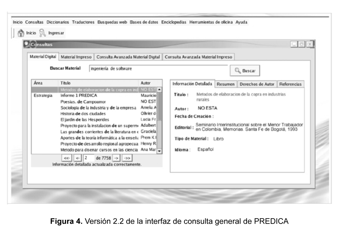Go to previous results page arrow

pos(77,158)
